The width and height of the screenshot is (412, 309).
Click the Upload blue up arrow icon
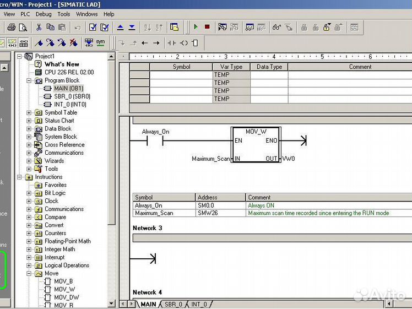point(120,27)
